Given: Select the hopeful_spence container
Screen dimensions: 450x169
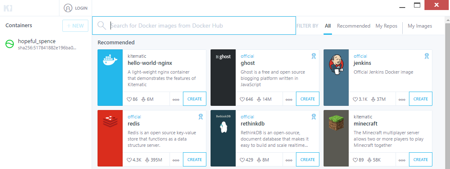Looking at the screenshot, I should pos(46,44).
